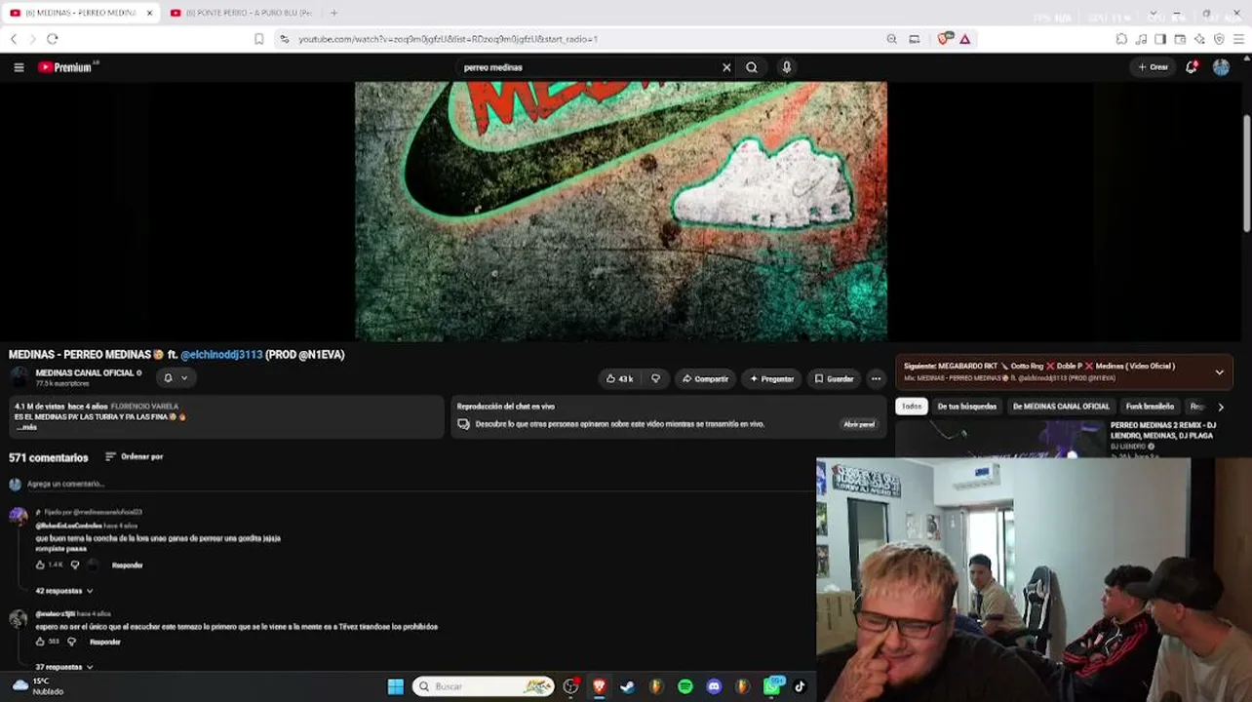Open the YouTube hamburger guide menu
Image resolution: width=1252 pixels, height=702 pixels.
(x=19, y=67)
